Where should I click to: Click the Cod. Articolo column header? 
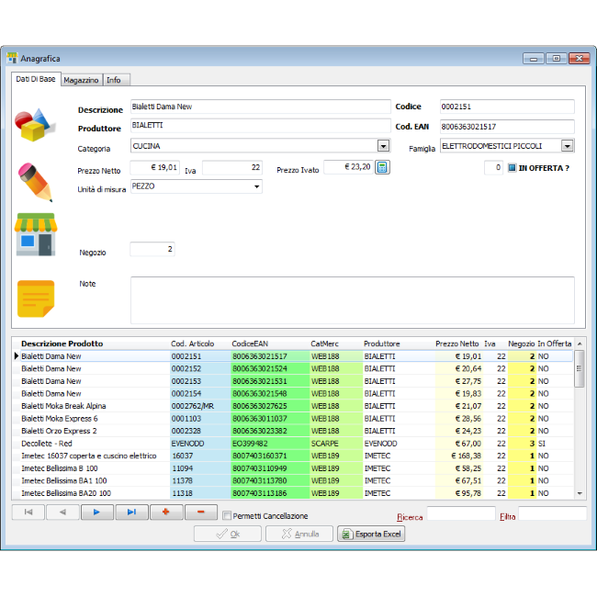[192, 344]
